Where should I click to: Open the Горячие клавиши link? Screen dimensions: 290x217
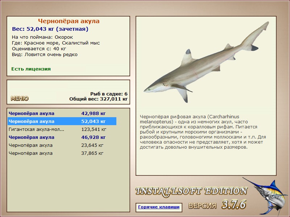pyautogui.click(x=159, y=207)
